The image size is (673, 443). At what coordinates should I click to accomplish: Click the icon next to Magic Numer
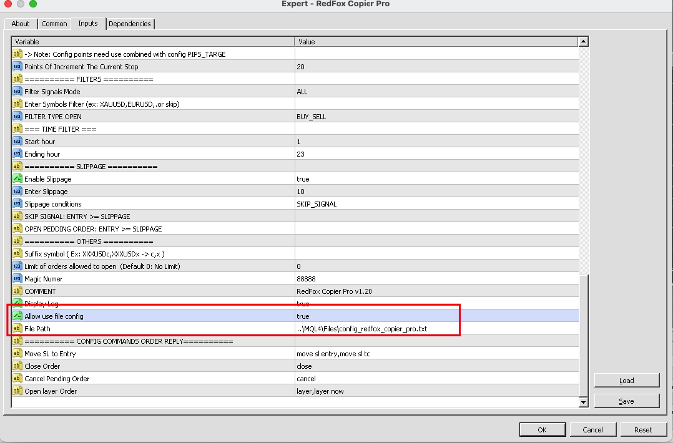[17, 279]
